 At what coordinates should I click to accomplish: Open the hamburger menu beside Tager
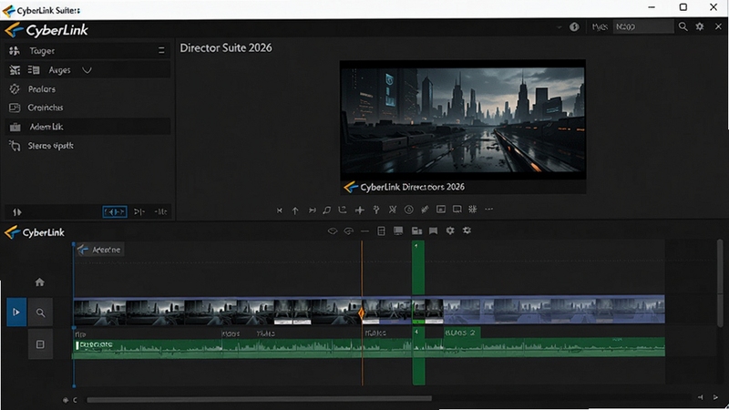161,51
